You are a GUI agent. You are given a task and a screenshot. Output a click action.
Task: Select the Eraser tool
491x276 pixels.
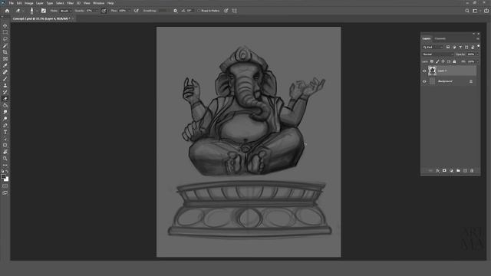pos(5,99)
